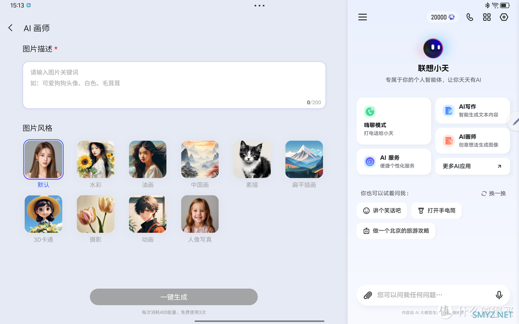Screen dimensions: 519x324
Task: Tap the microphone voice input icon
Action: pyautogui.click(x=499, y=295)
